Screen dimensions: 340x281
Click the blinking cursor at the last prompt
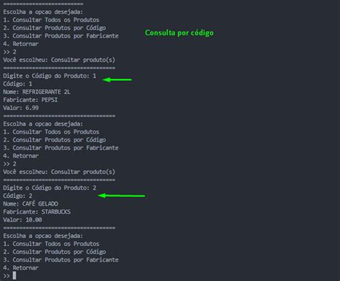click(x=14, y=275)
